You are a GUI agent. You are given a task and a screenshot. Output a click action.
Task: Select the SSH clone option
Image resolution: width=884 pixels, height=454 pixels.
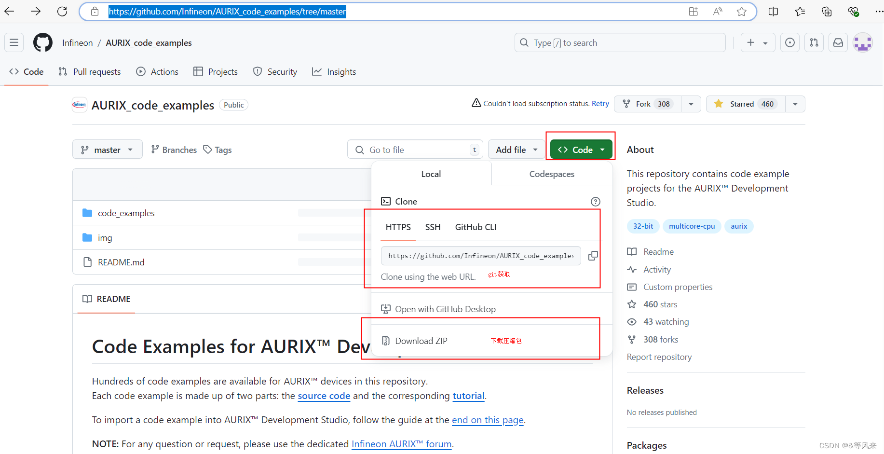point(433,227)
